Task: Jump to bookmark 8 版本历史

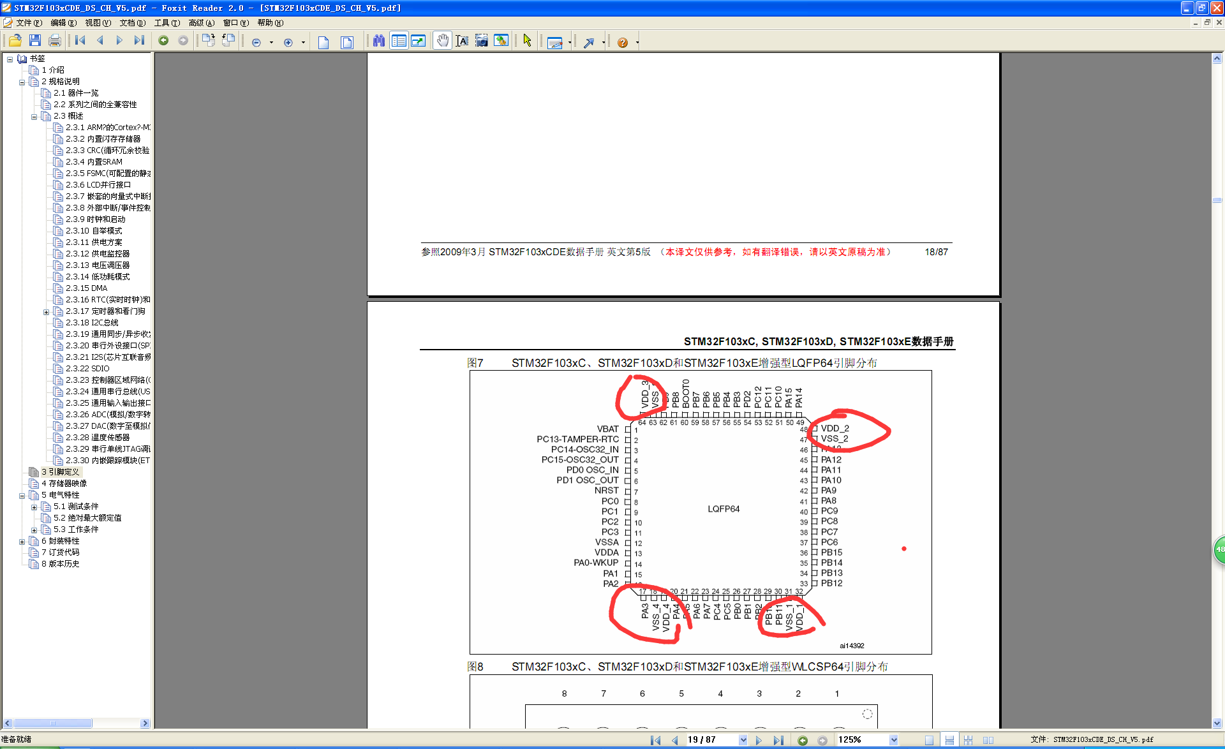Action: pyautogui.click(x=61, y=564)
